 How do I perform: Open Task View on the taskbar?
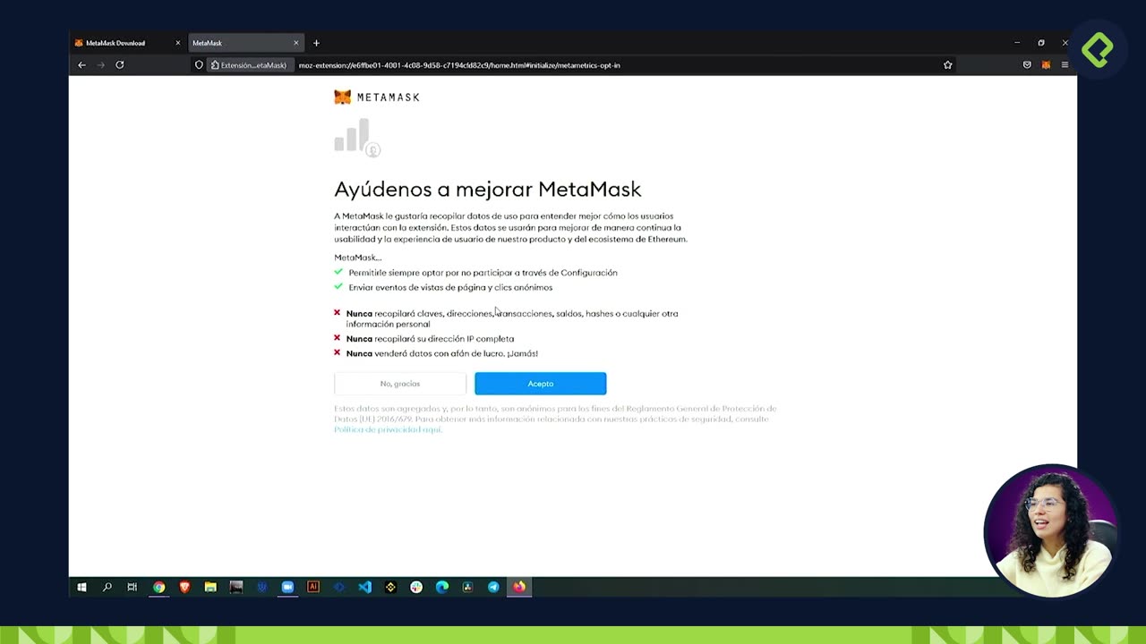133,588
